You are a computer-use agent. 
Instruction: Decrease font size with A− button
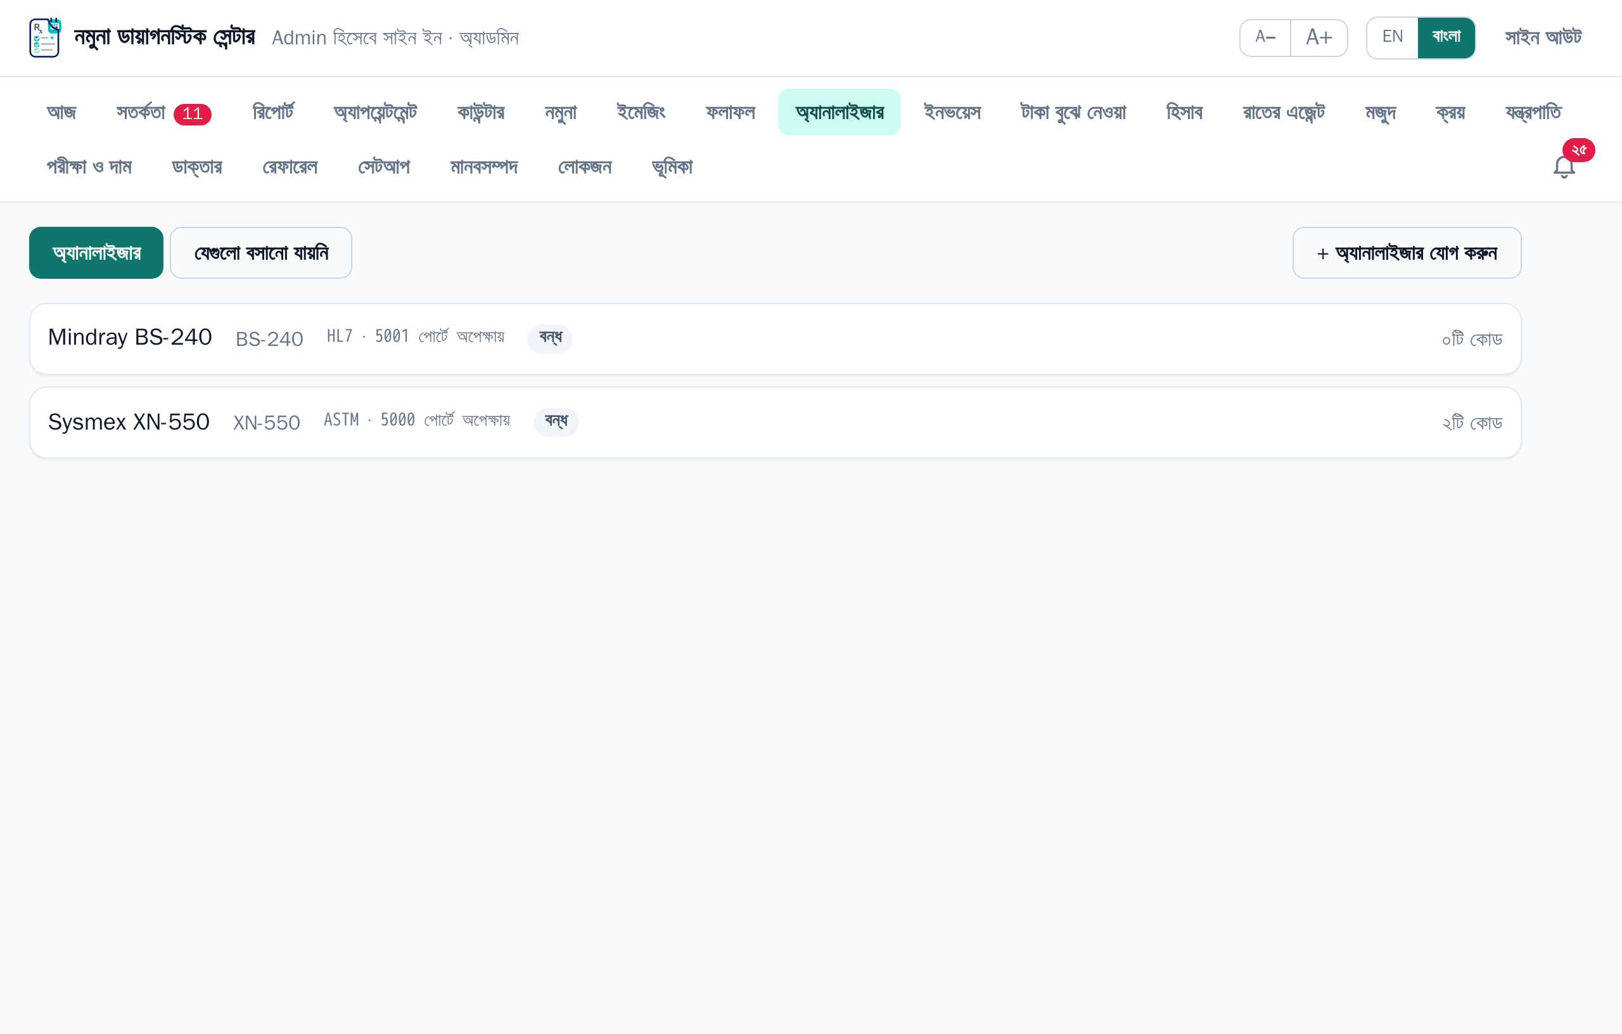coord(1265,38)
